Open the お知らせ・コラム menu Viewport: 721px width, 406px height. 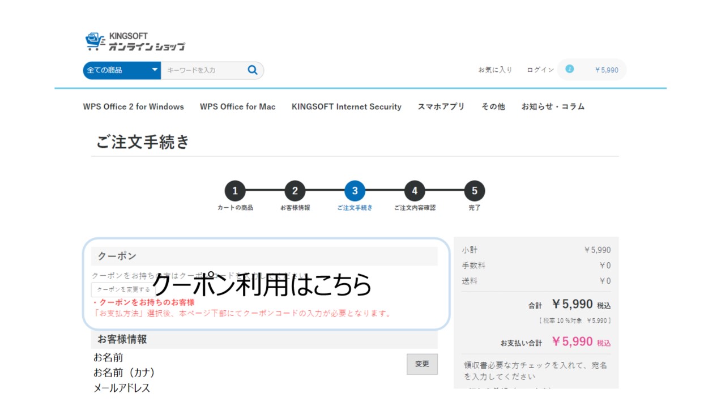coord(553,106)
